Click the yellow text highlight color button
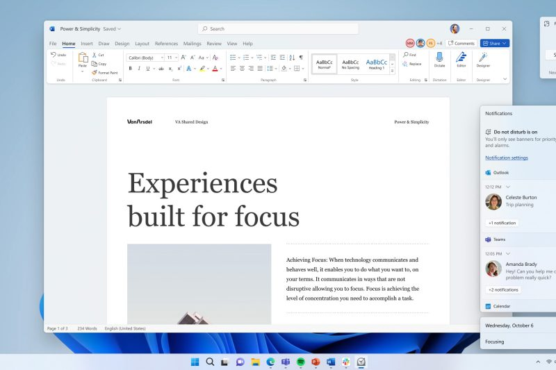Image resolution: width=556 pixels, height=370 pixels. (202, 69)
